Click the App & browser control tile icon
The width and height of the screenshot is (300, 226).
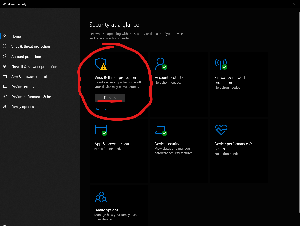click(101, 130)
